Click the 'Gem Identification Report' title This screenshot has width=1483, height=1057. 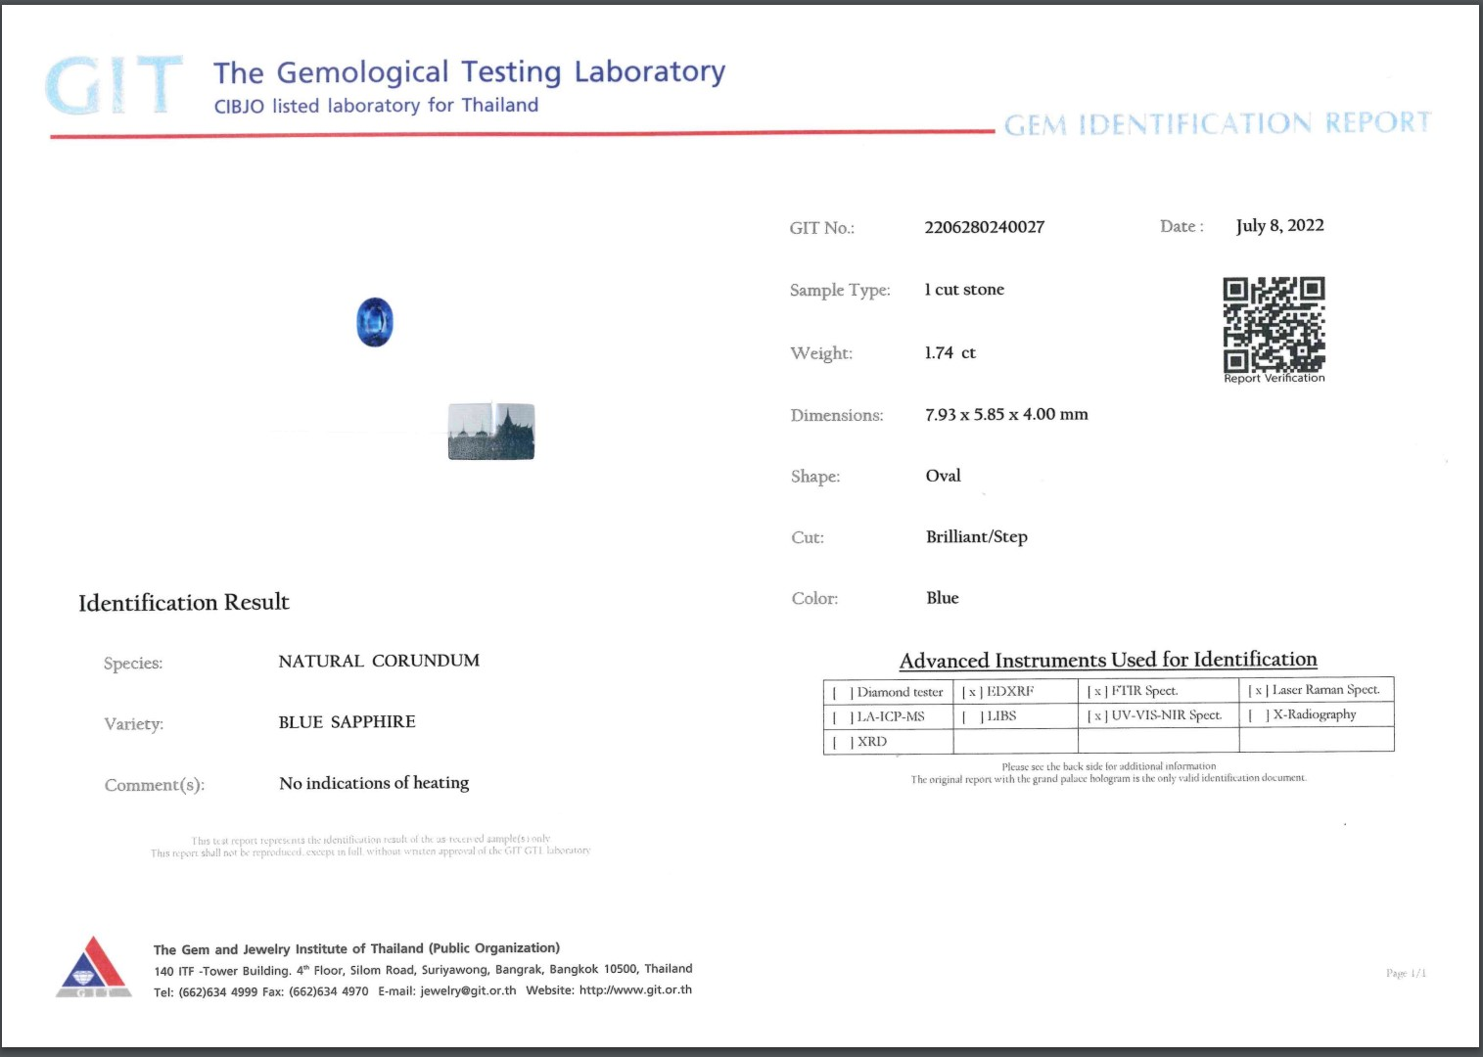click(1217, 124)
